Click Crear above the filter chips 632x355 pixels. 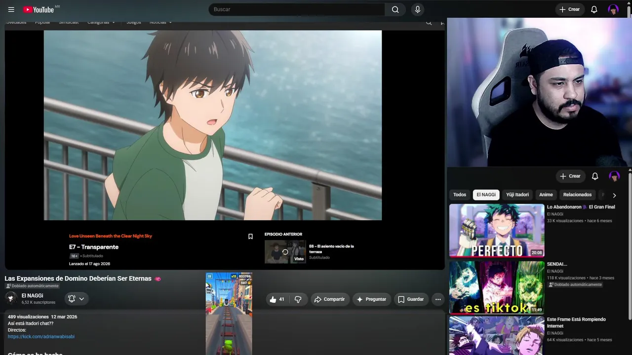tap(570, 176)
